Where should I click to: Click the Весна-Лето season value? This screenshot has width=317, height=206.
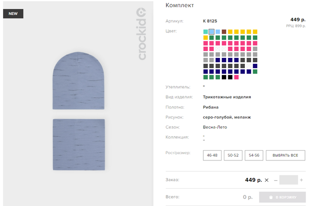(x=215, y=127)
